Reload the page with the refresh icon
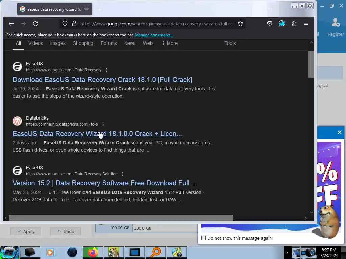The height and width of the screenshot is (259, 346). (35, 23)
